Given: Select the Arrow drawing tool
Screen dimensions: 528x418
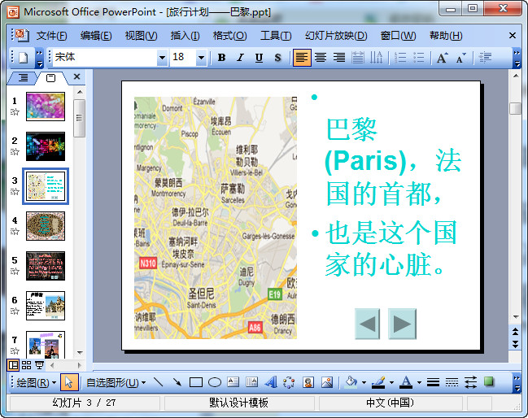Looking at the screenshot, I should coord(177,382).
